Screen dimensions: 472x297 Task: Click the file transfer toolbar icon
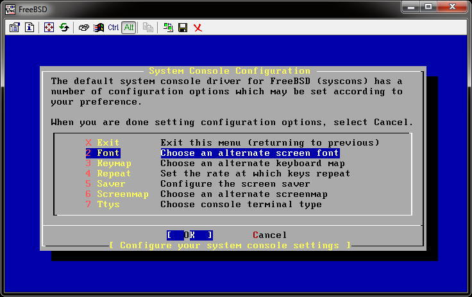pos(148,28)
